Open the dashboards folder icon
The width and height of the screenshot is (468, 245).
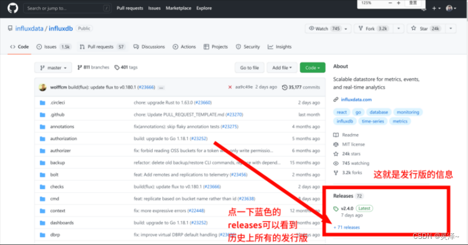(43, 223)
